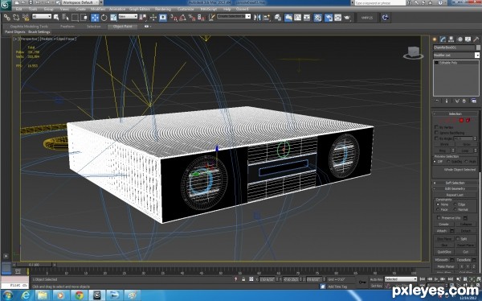This screenshot has width=482, height=301.
Task: Select the Face constraint radio button
Action: point(438,209)
